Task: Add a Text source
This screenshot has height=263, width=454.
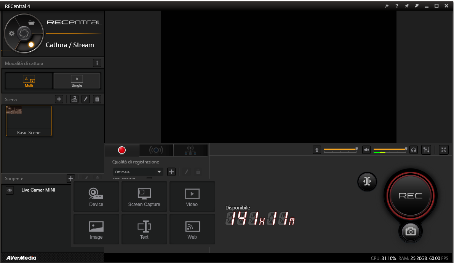Action: [x=144, y=229]
